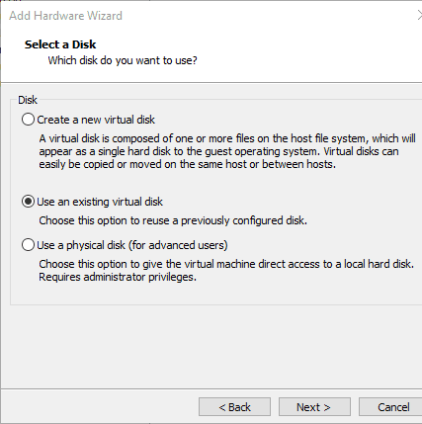Close the wizard using the title bar X
422x424 pixels.
(x=419, y=16)
